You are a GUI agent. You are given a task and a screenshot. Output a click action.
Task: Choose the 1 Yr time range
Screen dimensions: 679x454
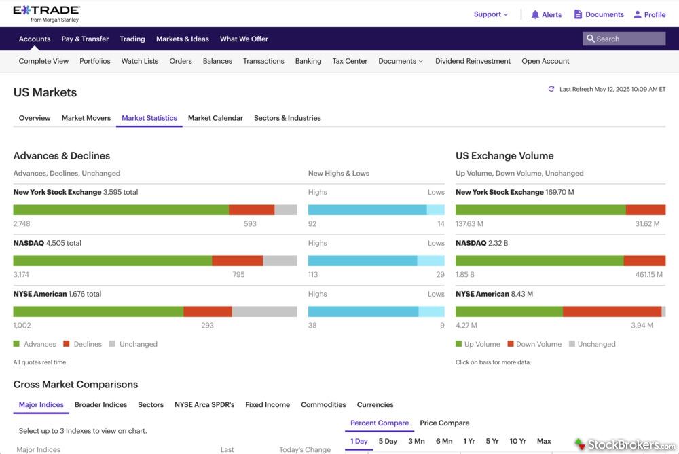(x=469, y=441)
